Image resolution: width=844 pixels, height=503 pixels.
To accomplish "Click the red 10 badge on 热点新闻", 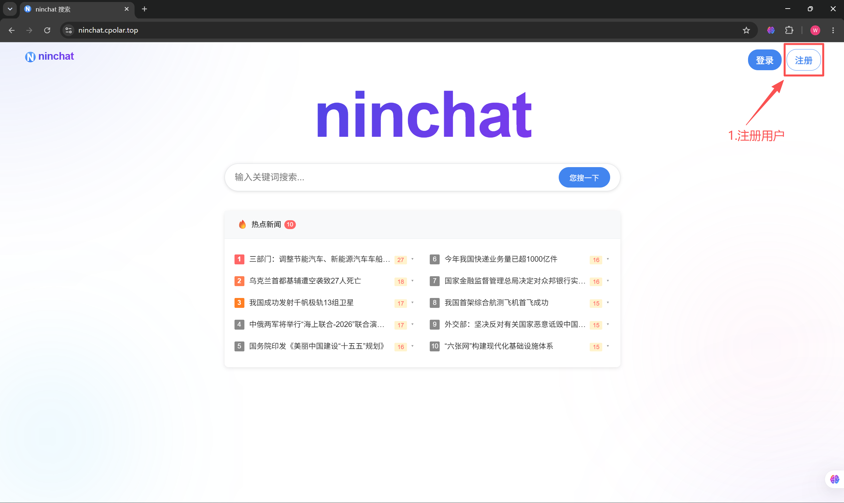I will [x=290, y=224].
